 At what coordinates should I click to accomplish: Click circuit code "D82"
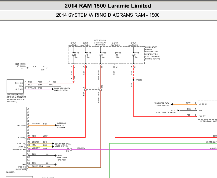(x=45, y=145)
